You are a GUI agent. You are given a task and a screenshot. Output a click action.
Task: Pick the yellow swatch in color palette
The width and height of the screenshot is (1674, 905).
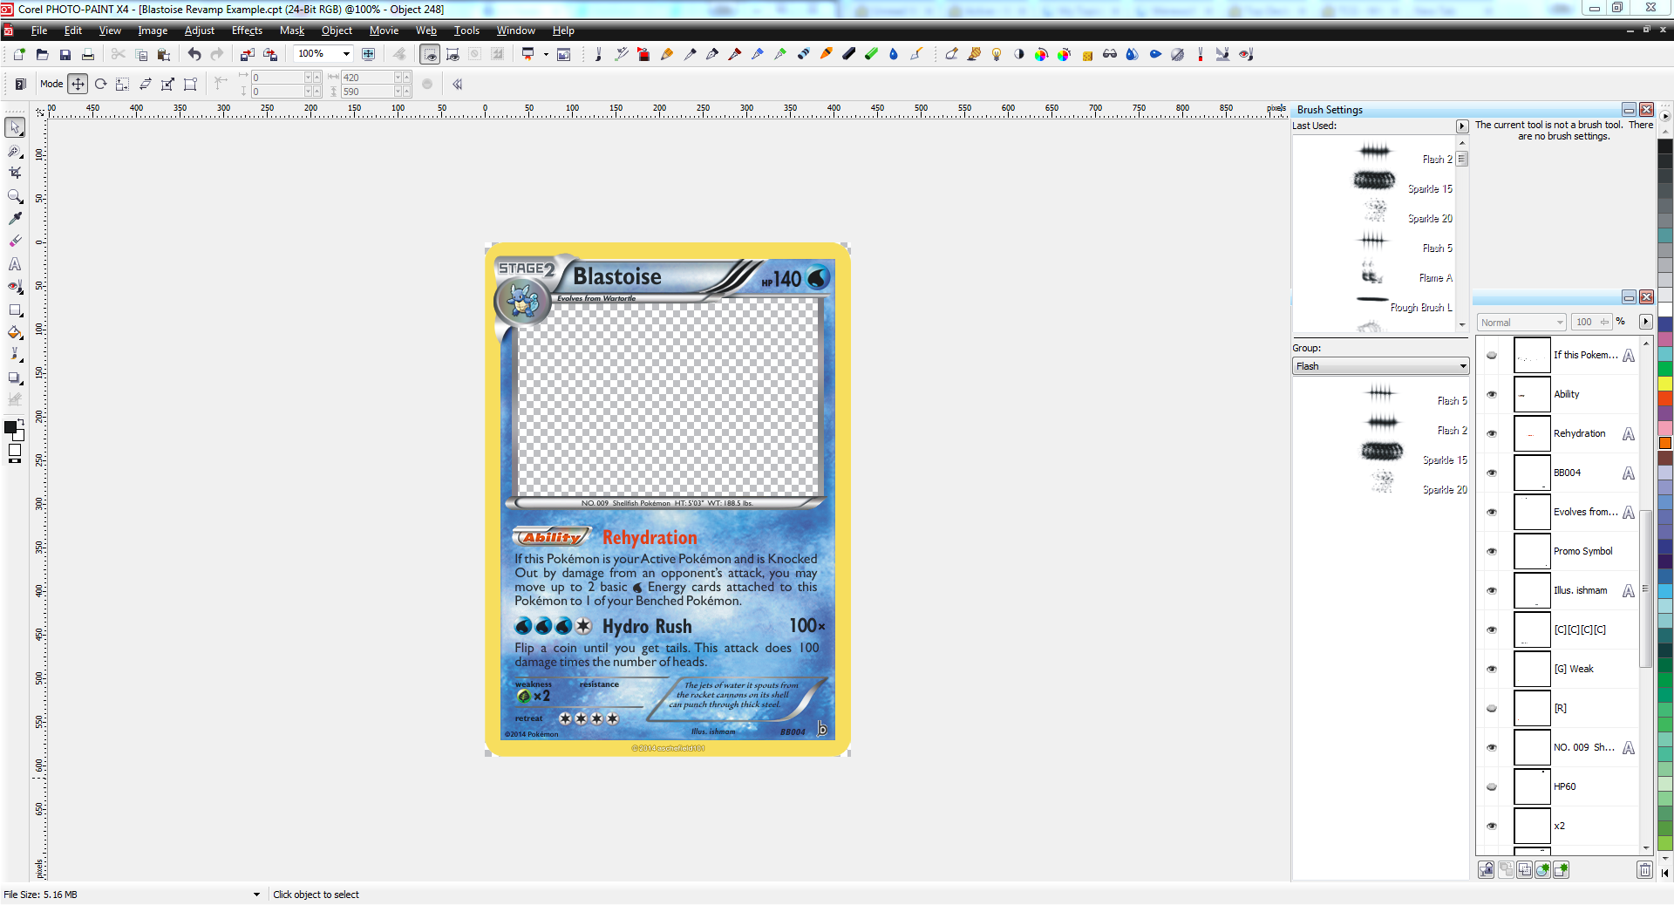click(1665, 383)
